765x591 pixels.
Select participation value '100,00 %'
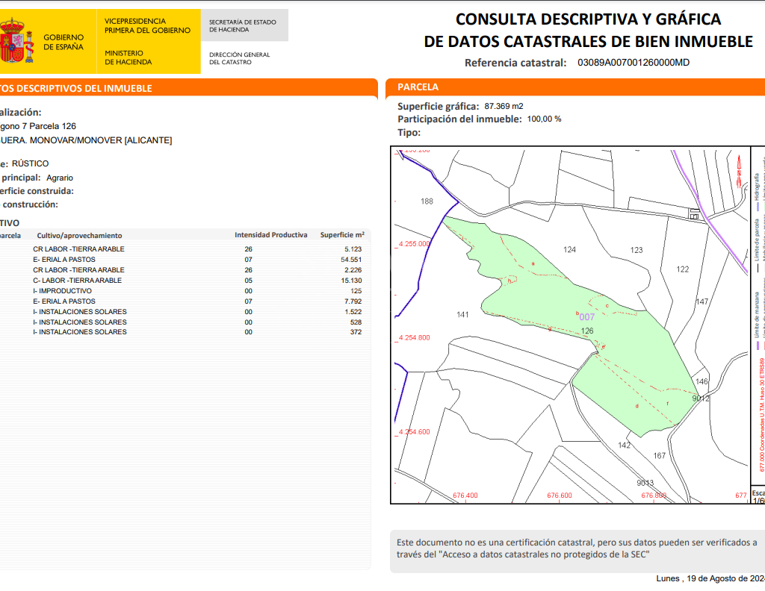coord(544,119)
